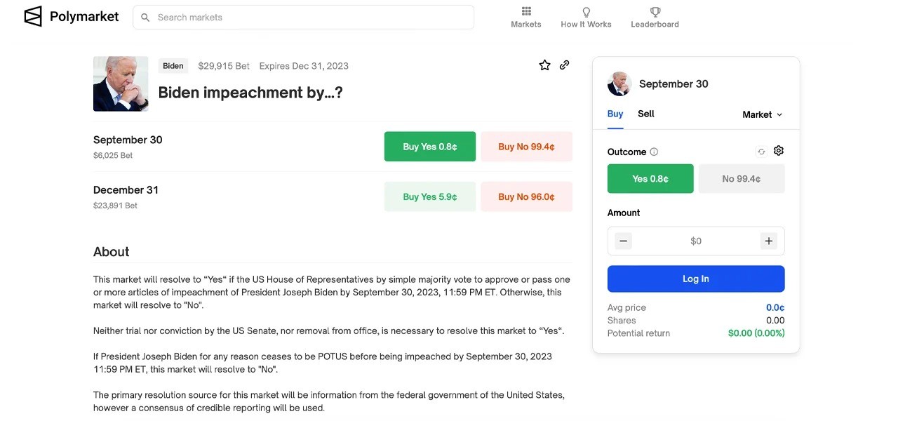Viewport: 898px width, 421px height.
Task: Expand the Market order type dropdown
Action: click(763, 114)
